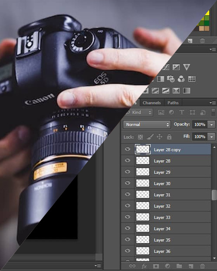Screen dimensions: 217x271
Task: Create new fill or adjustment layer
Action: (x=167, y=266)
